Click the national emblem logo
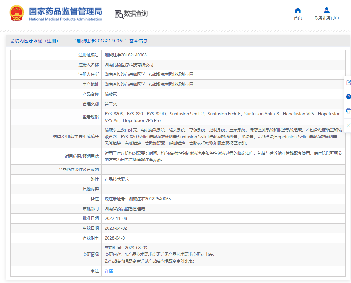The image size is (351, 283). pyautogui.click(x=17, y=13)
